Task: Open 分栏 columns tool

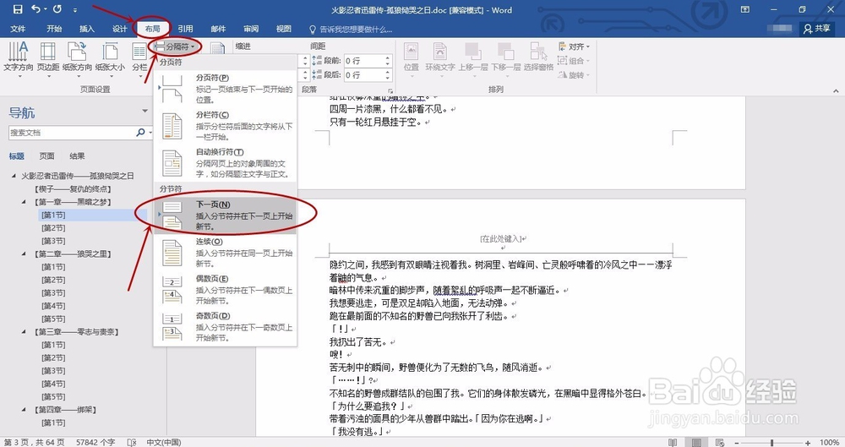Action: tap(139, 59)
